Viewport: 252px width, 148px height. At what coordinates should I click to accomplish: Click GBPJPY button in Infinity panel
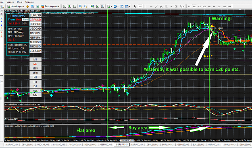click(x=35, y=37)
